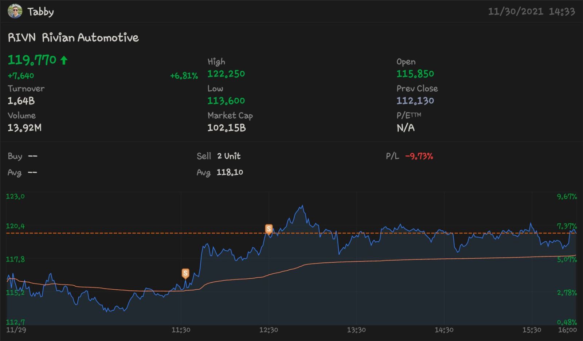Screen dimensions: 583x341
Task: Click the Turnover label
Action: [x=26, y=88]
